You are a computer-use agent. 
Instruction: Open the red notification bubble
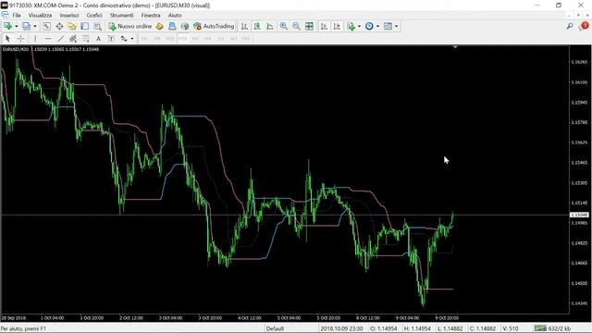point(584,26)
